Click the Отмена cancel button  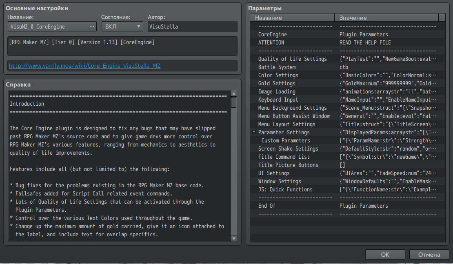429,255
